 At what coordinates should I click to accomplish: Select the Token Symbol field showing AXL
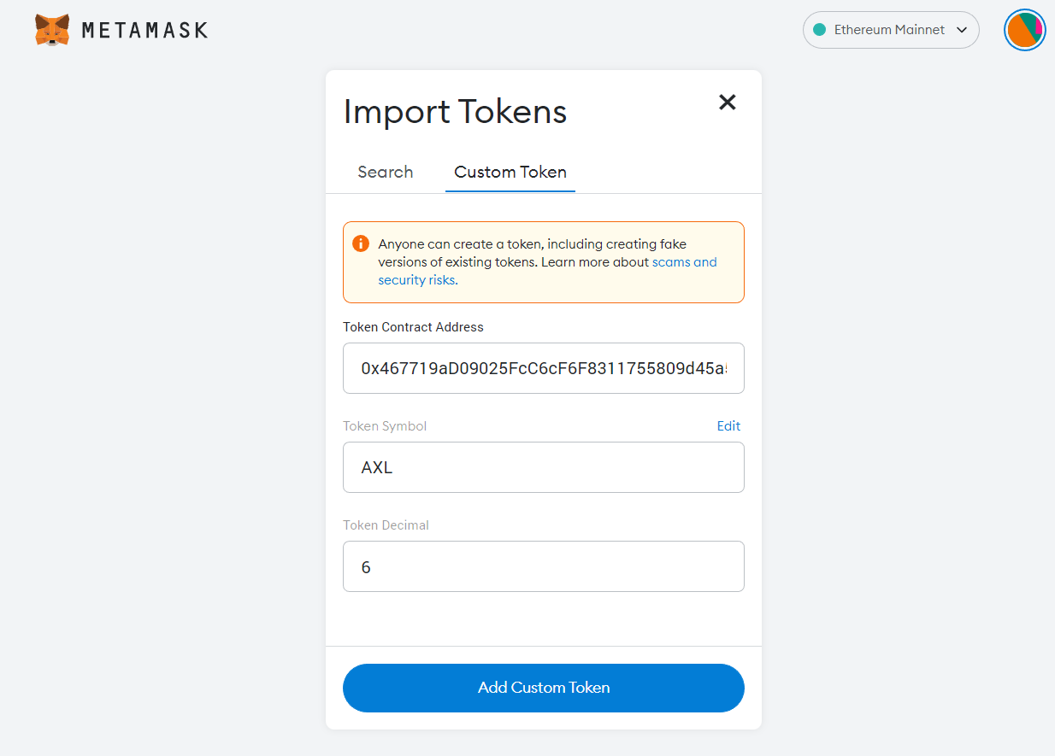[544, 467]
